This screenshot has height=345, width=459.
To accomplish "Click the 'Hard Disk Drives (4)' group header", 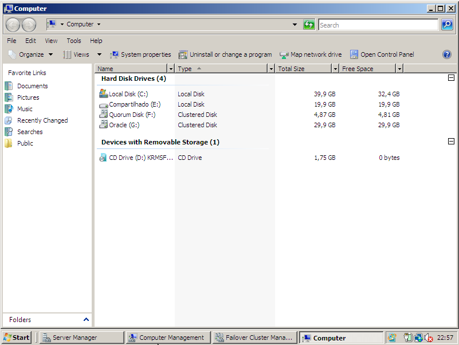I will point(134,79).
